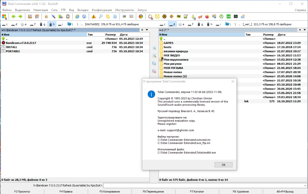
Task: Open the Инструменты menu
Action: [x=124, y=10]
